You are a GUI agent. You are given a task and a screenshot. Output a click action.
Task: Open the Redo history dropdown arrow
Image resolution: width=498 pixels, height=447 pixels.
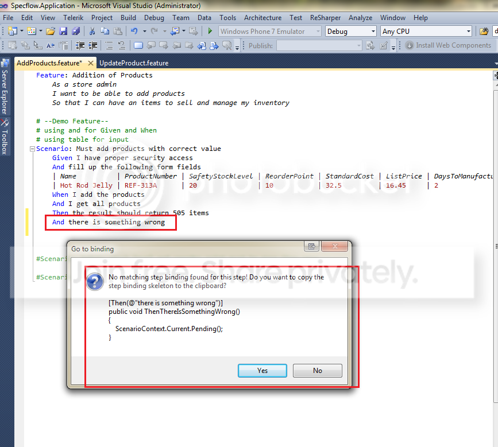[x=164, y=31]
